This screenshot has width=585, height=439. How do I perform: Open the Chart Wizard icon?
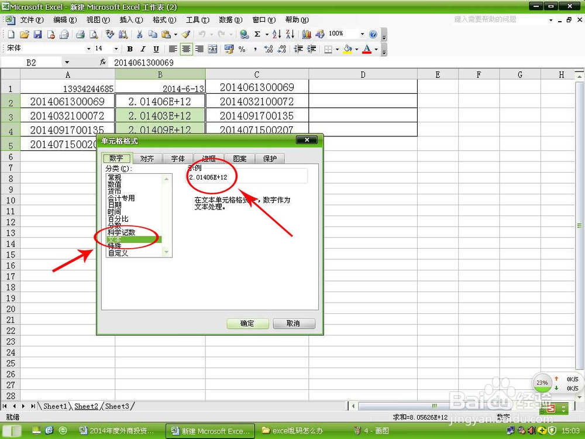[x=307, y=35]
